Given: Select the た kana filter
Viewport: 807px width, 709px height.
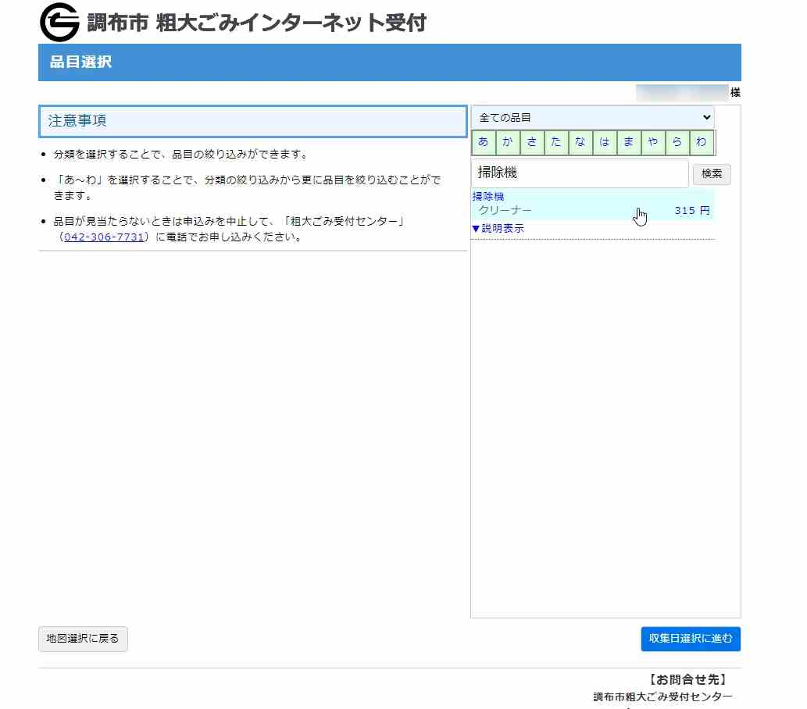Looking at the screenshot, I should point(556,142).
